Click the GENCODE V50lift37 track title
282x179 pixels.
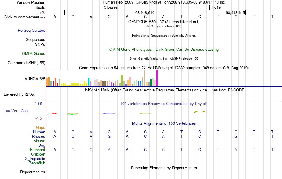point(164,22)
